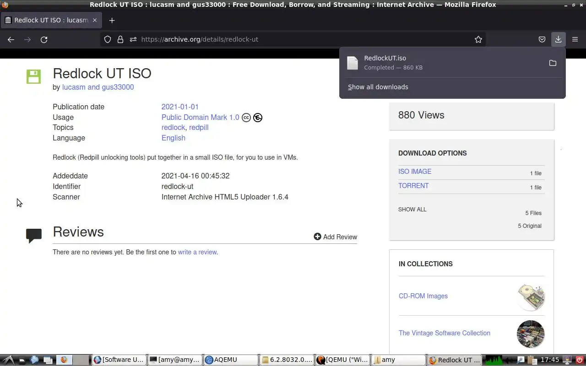
Task: Open the lucasm and gus33000 uploader link
Action: tap(98, 87)
